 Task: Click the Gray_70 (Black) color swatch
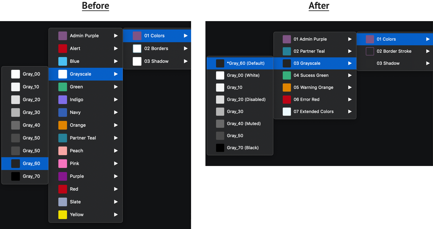(x=220, y=147)
